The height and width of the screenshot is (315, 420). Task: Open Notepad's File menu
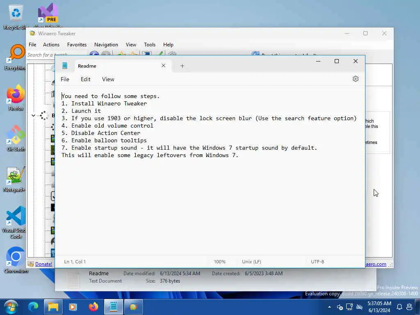coord(65,79)
